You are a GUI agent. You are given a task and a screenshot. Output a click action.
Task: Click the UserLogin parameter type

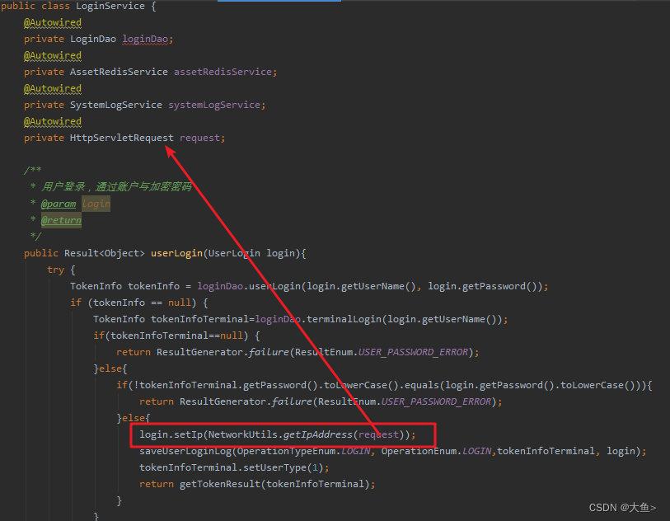point(235,253)
